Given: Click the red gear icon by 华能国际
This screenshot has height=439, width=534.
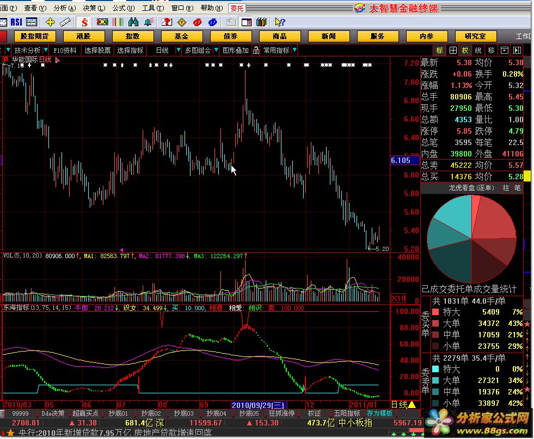Looking at the screenshot, I should pyautogui.click(x=6, y=60).
